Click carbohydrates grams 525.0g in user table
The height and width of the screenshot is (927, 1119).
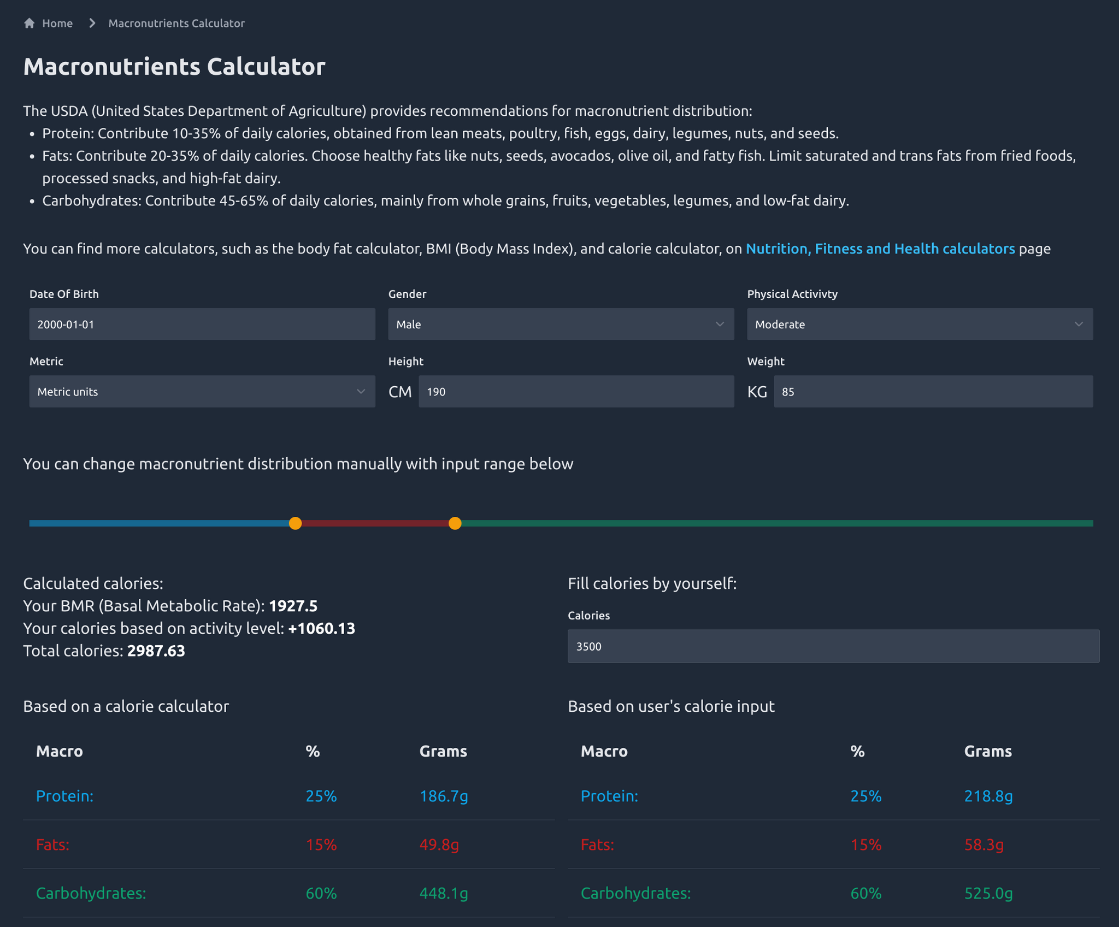[x=988, y=893]
